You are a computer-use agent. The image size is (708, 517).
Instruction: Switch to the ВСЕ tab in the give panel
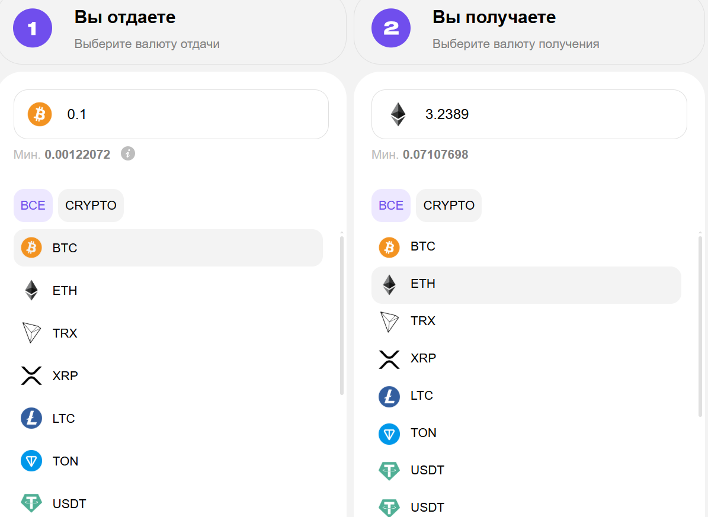click(33, 205)
